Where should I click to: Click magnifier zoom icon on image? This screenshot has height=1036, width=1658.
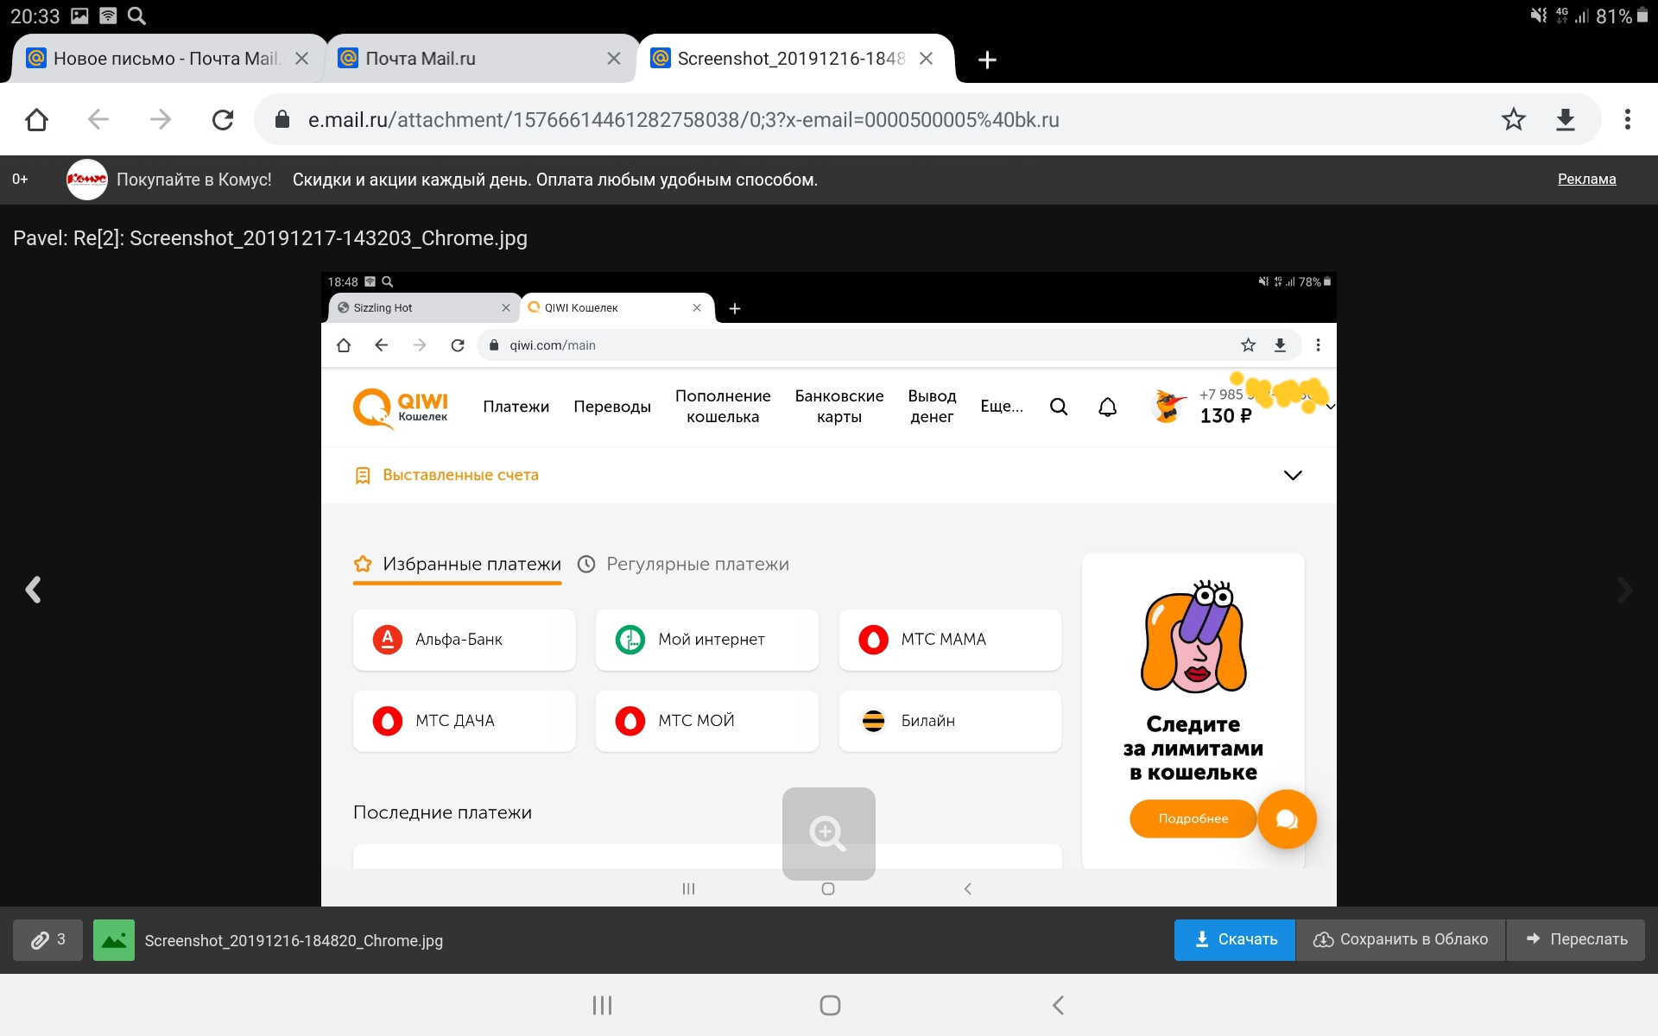(828, 833)
